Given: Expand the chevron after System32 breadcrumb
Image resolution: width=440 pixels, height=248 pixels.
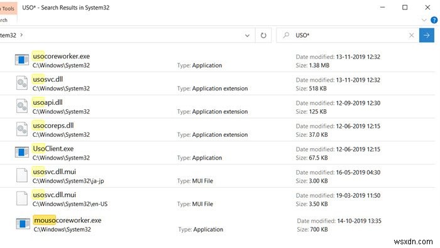Looking at the screenshot, I should [x=21, y=35].
